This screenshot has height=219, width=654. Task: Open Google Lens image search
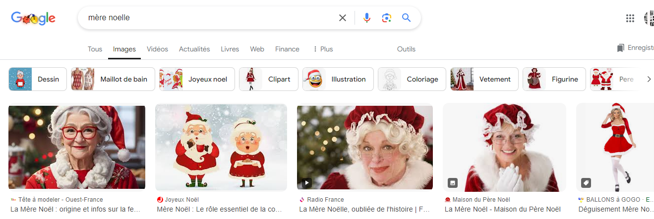tap(387, 18)
